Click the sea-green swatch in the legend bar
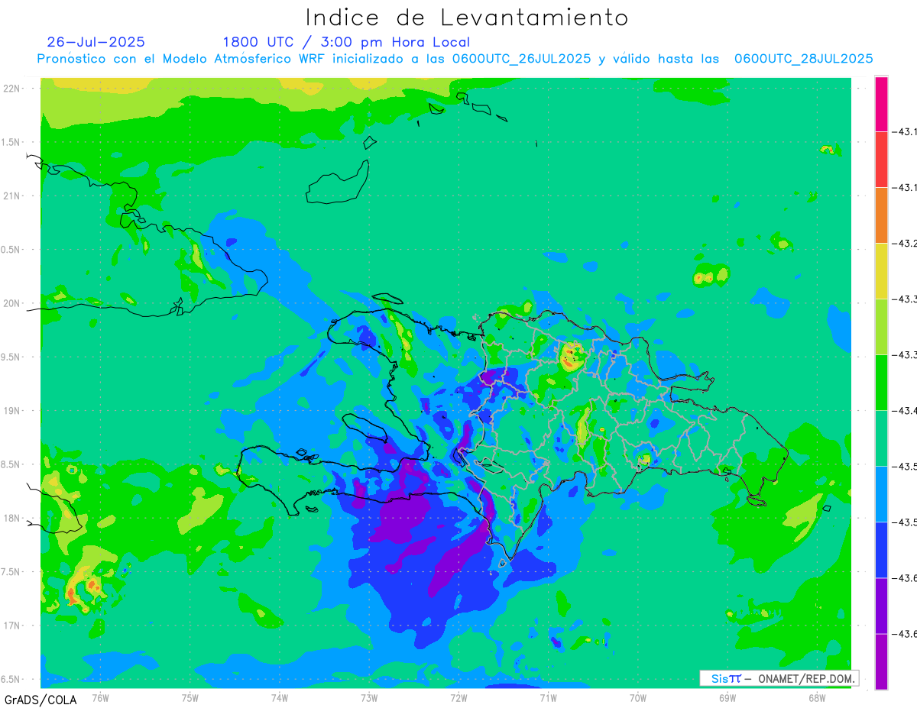Screen dimensions: 917x708 pos(881,438)
